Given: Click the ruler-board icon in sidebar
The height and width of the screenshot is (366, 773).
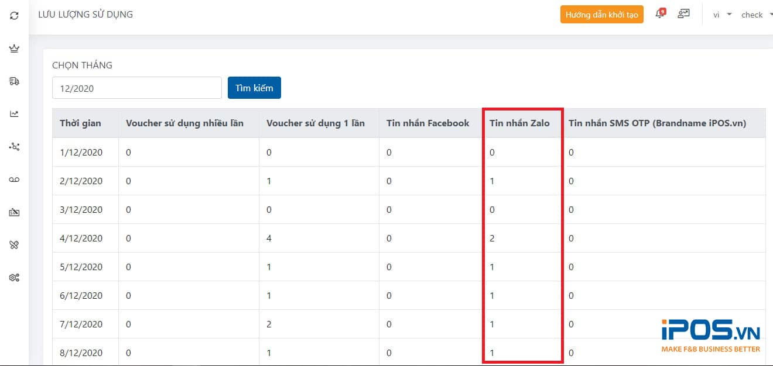Looking at the screenshot, I should click(x=15, y=212).
